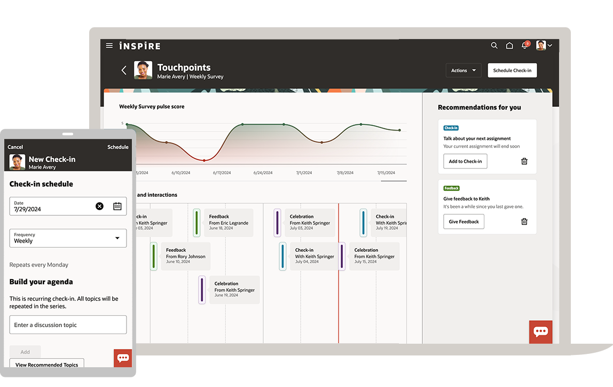
Task: Open the hamburger navigation menu
Action: click(109, 45)
